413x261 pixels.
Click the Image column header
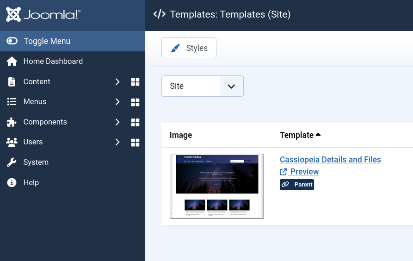[181, 135]
